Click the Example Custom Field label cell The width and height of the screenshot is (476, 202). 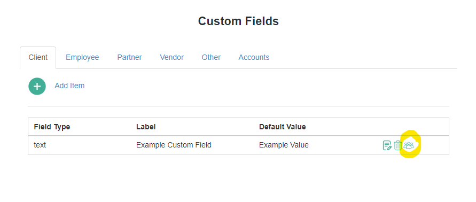coord(174,145)
